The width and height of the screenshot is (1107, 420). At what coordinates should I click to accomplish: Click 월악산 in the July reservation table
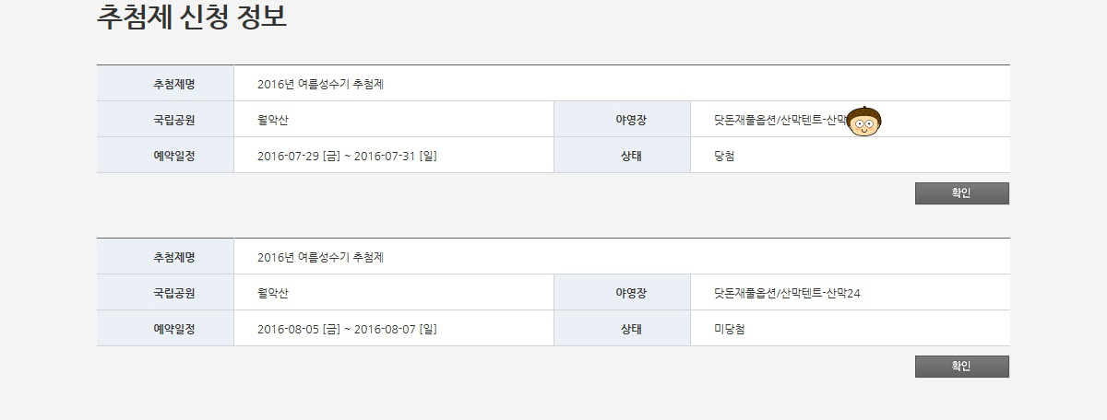[x=273, y=120]
